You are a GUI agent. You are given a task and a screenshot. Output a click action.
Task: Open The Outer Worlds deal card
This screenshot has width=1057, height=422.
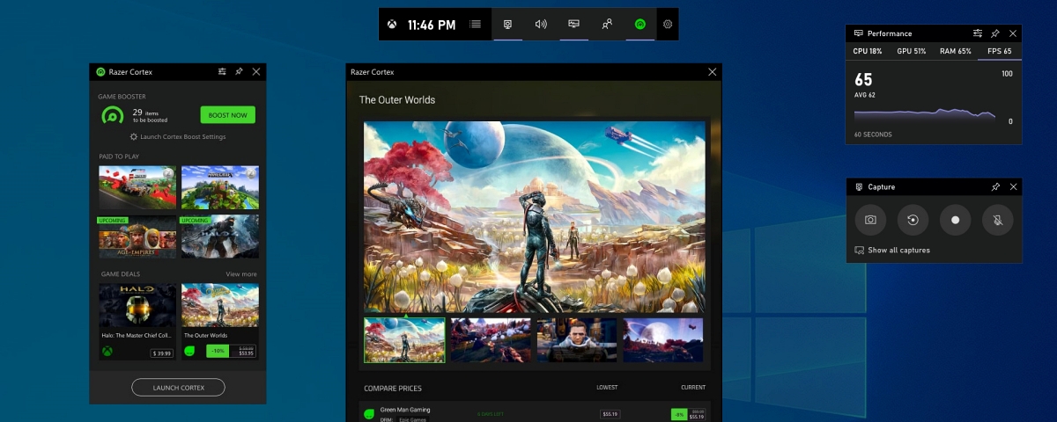coord(220,322)
